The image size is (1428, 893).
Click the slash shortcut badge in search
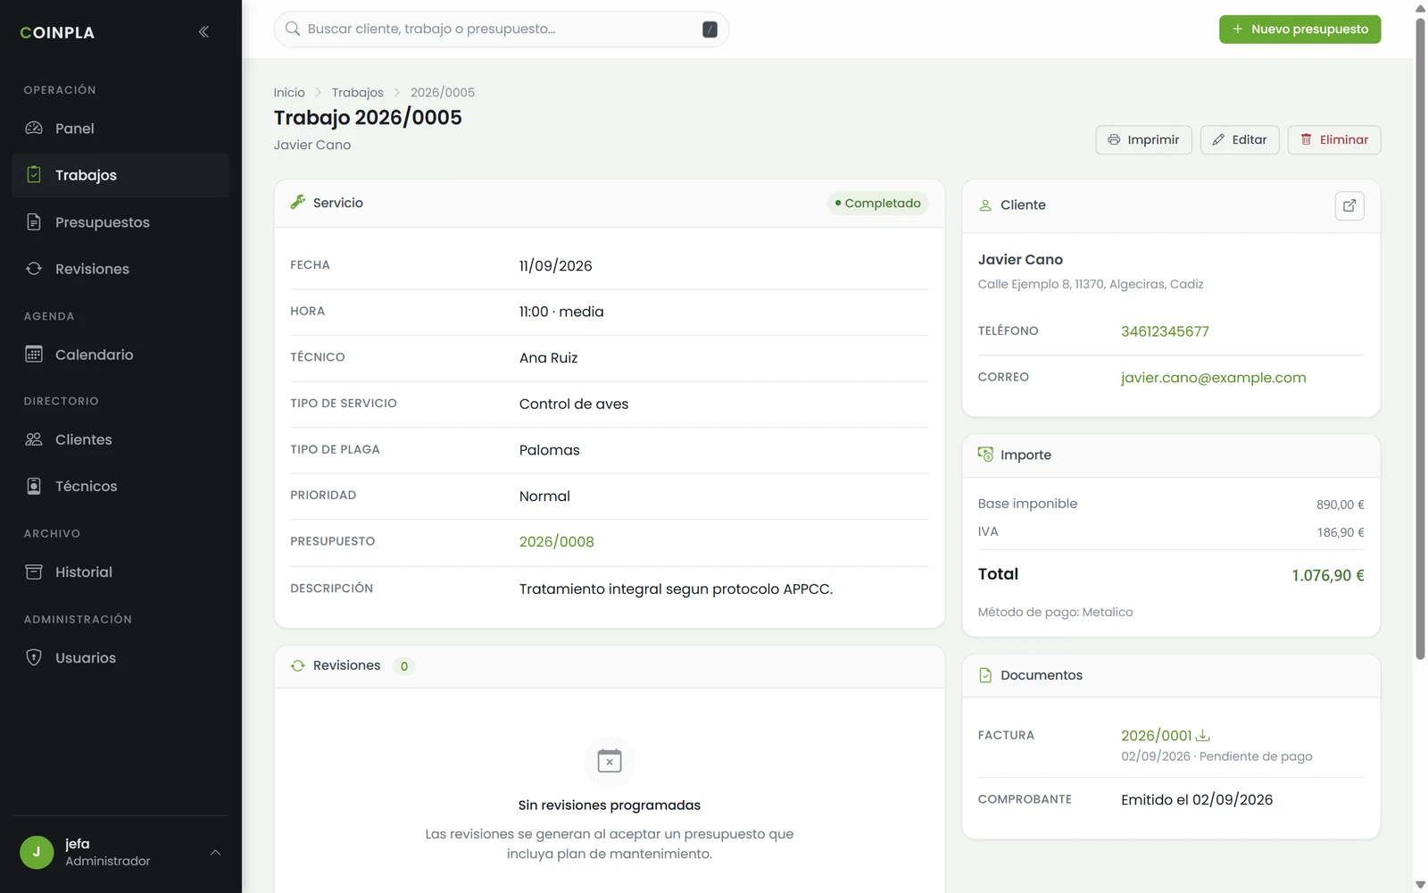(710, 29)
